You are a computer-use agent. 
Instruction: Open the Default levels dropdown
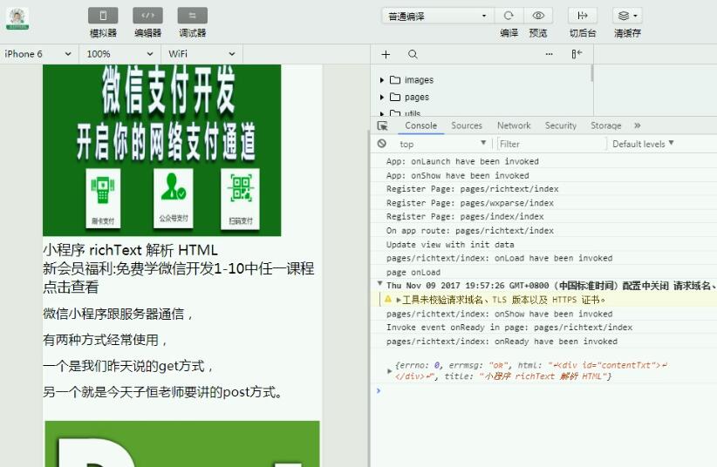pyautogui.click(x=643, y=144)
